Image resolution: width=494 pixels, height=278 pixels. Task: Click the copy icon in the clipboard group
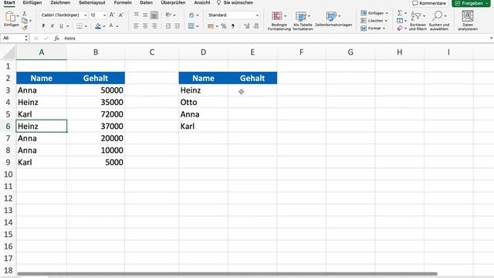(x=25, y=21)
